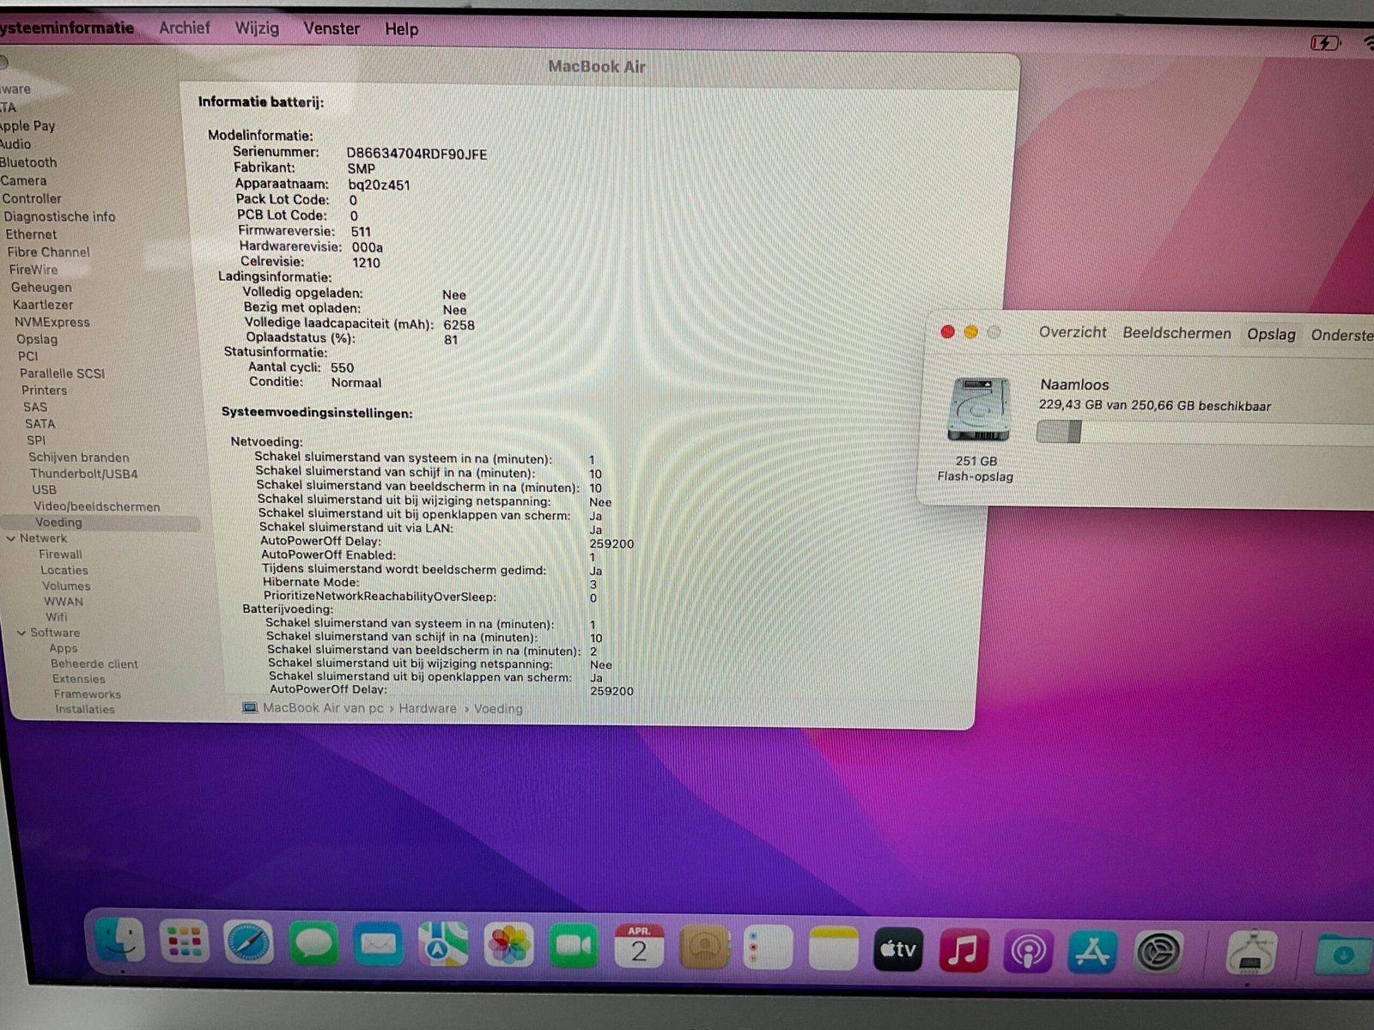The image size is (1374, 1030).
Task: Open FaceTime from the Dock
Action: tap(574, 947)
